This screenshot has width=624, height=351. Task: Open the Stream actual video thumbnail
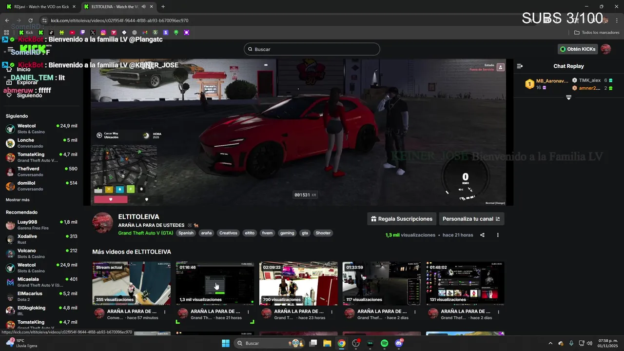pyautogui.click(x=132, y=283)
